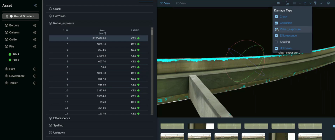Image resolution: width=335 pixels, height=140 pixels.
Task: Click the cube icon beside Bordure
Action: (x=7, y=25)
